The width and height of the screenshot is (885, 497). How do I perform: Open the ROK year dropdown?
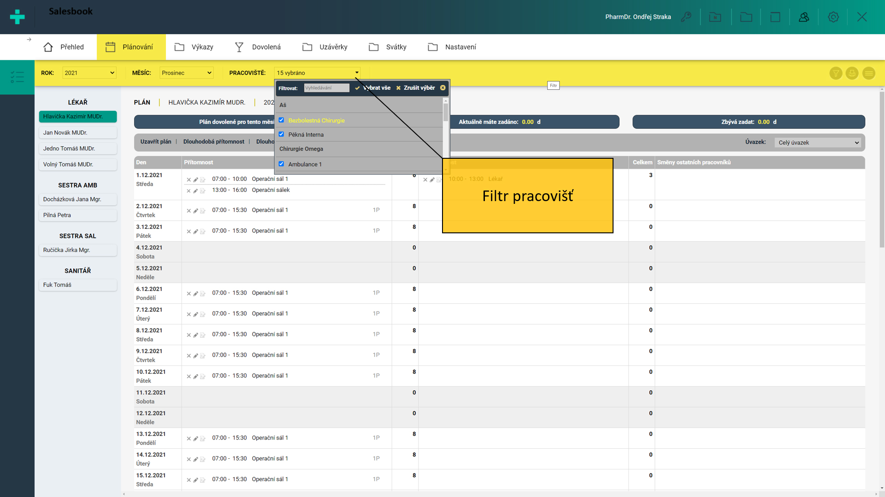[x=89, y=73]
